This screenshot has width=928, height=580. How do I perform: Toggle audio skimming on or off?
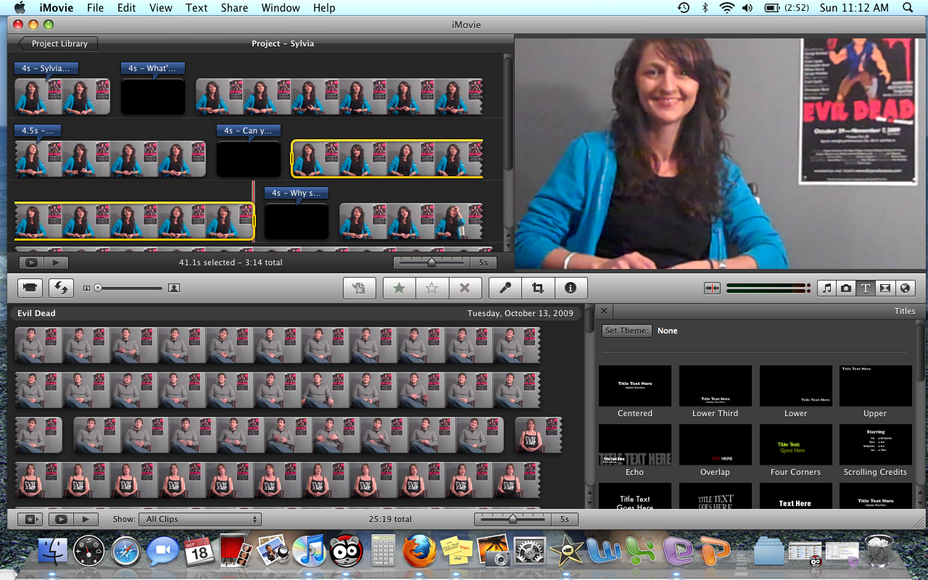712,288
